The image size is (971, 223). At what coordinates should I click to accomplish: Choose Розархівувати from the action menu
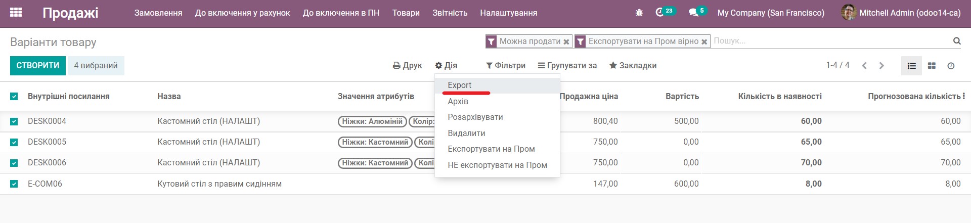click(x=497, y=117)
